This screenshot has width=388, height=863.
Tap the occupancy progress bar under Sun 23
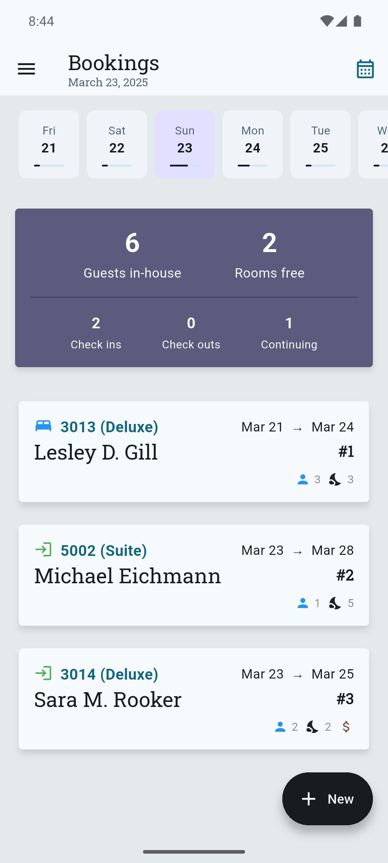(185, 165)
